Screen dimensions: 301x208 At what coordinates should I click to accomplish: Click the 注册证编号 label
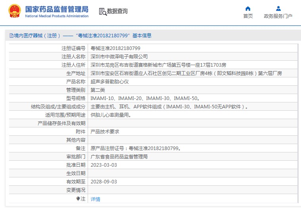73,48
